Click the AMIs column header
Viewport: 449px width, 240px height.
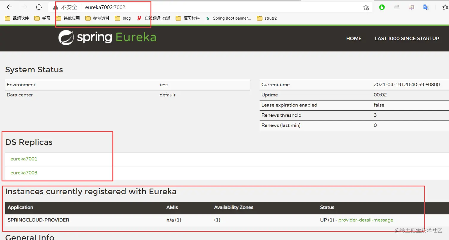(172, 207)
